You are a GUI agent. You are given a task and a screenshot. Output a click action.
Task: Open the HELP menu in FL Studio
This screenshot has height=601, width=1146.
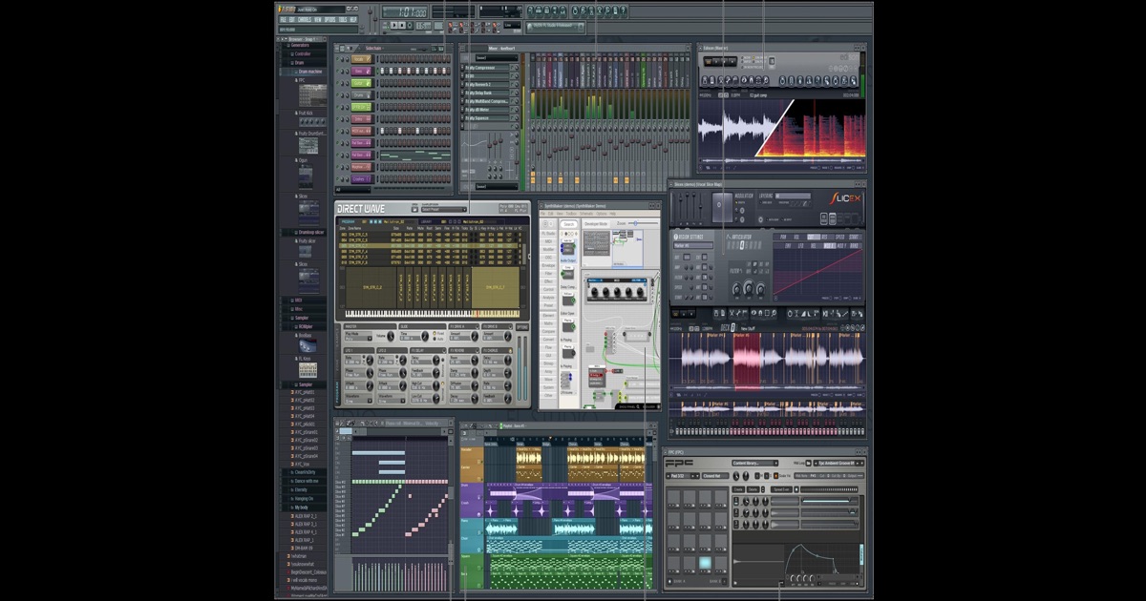point(353,19)
